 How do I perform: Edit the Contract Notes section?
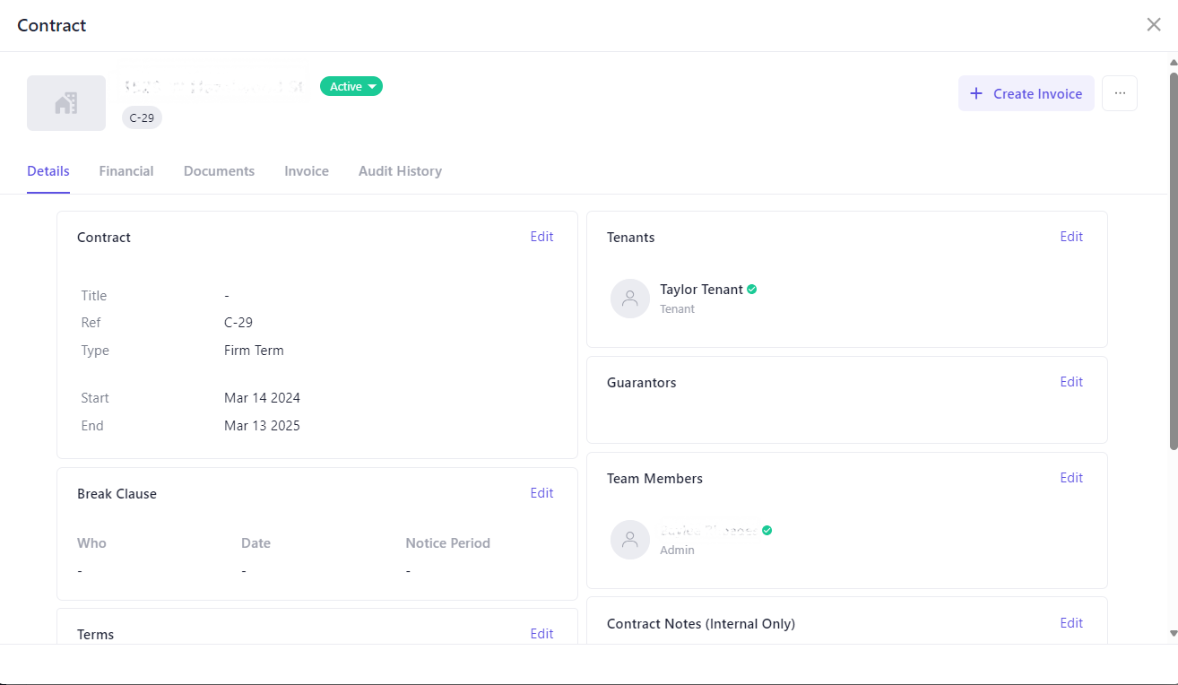(1071, 622)
